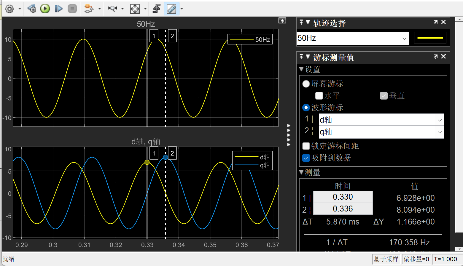Select the 波形游标 radio button
This screenshot has height=266, width=463.
[x=306, y=108]
